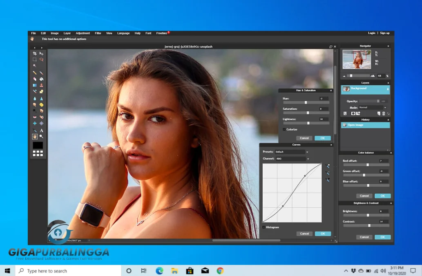The image size is (422, 276).
Task: Confirm Hue & Saturation with OK
Action: (x=322, y=138)
